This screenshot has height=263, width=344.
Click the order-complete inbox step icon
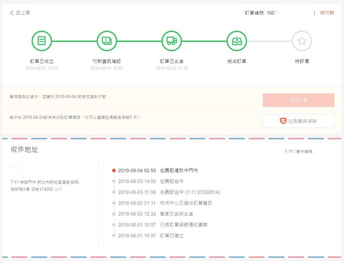click(236, 41)
